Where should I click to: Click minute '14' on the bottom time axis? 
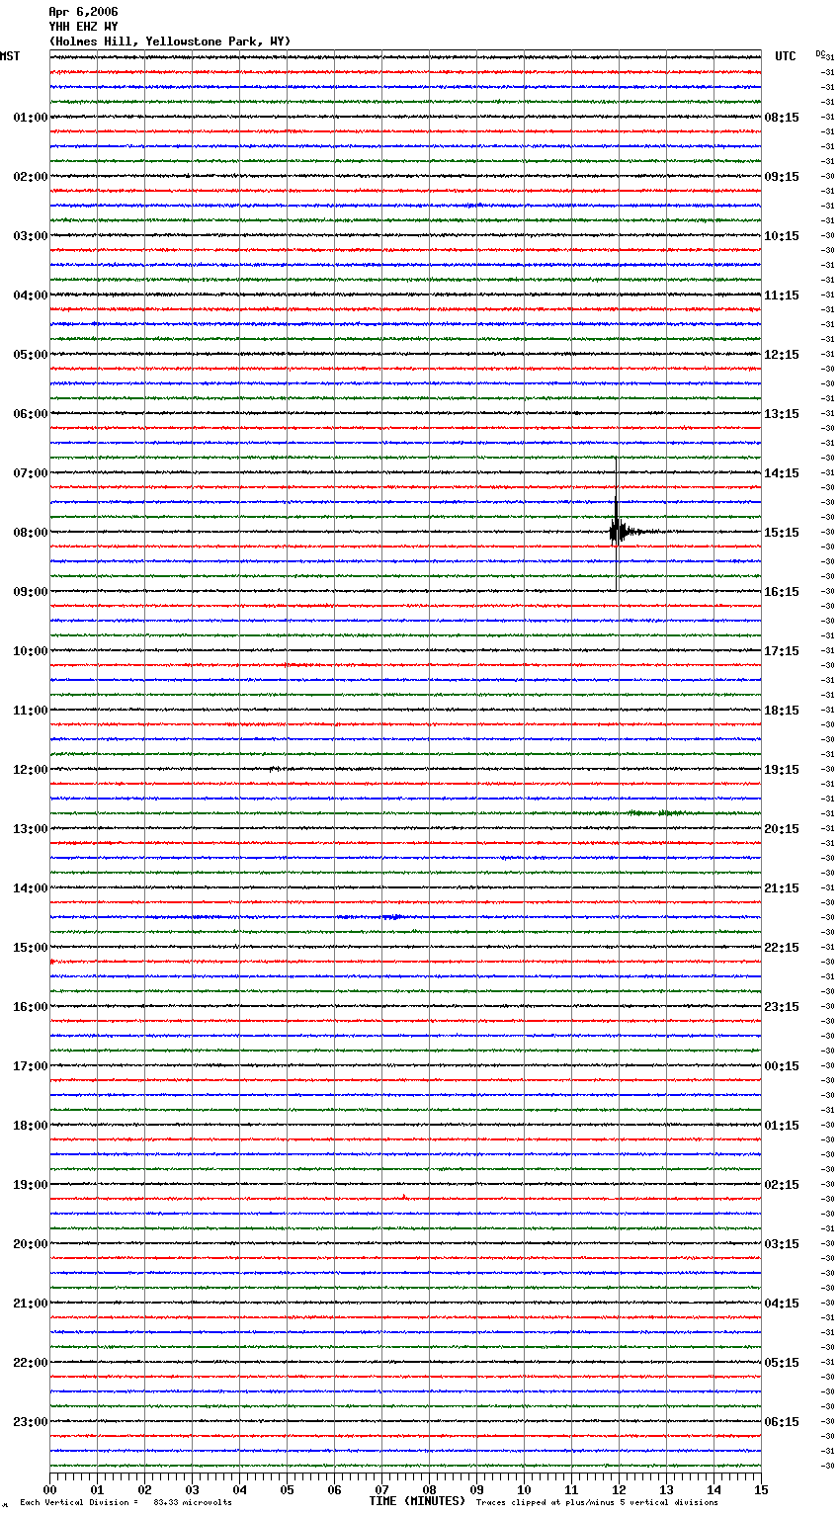click(x=714, y=1489)
